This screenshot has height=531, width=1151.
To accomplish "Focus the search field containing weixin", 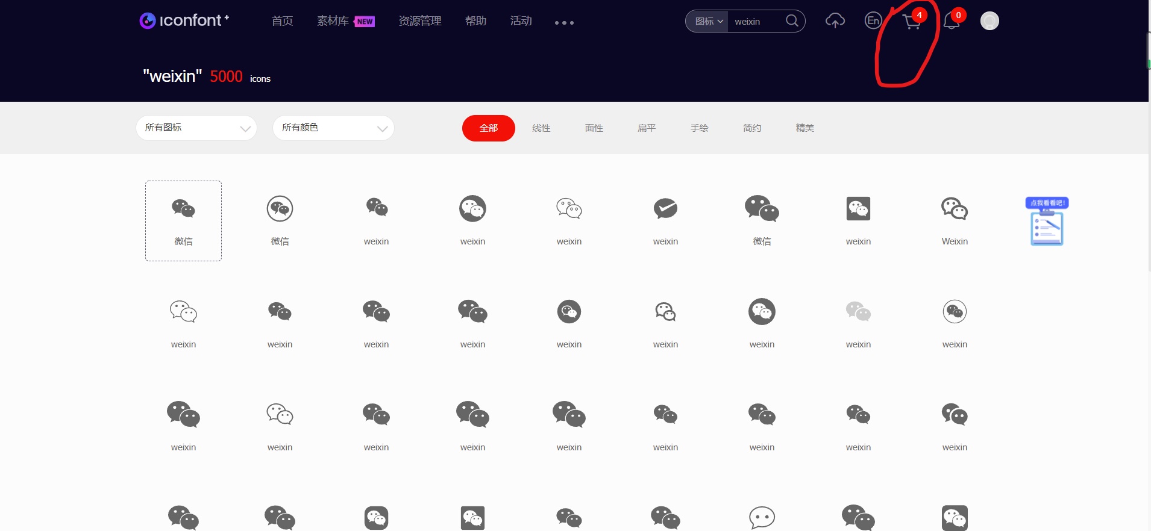I will (x=756, y=21).
